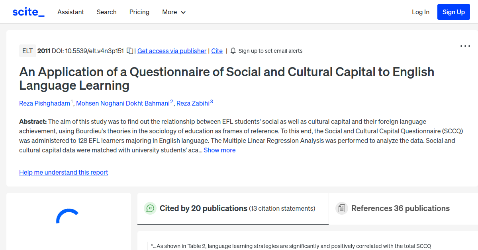Copy the DOI using the copy icon
This screenshot has height=250, width=478.
tap(129, 51)
